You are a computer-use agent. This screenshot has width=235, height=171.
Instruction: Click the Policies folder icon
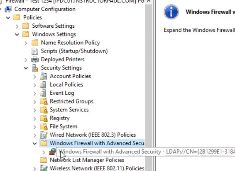17,17
